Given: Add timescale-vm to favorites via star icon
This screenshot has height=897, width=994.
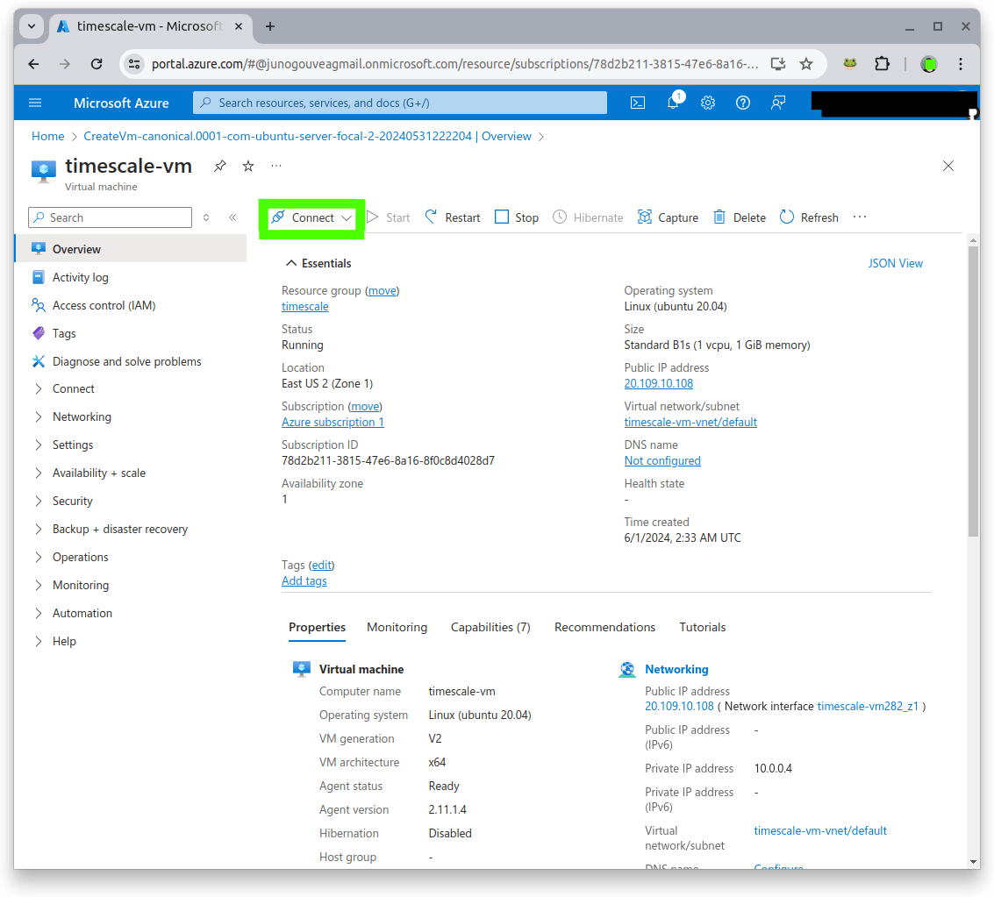Looking at the screenshot, I should click(x=247, y=165).
